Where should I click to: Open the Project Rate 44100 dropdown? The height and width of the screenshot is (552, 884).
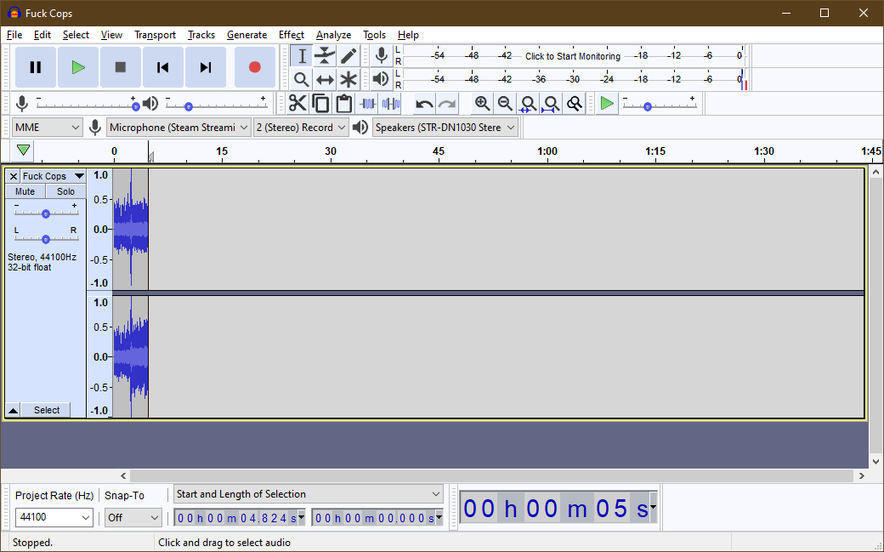click(x=54, y=517)
